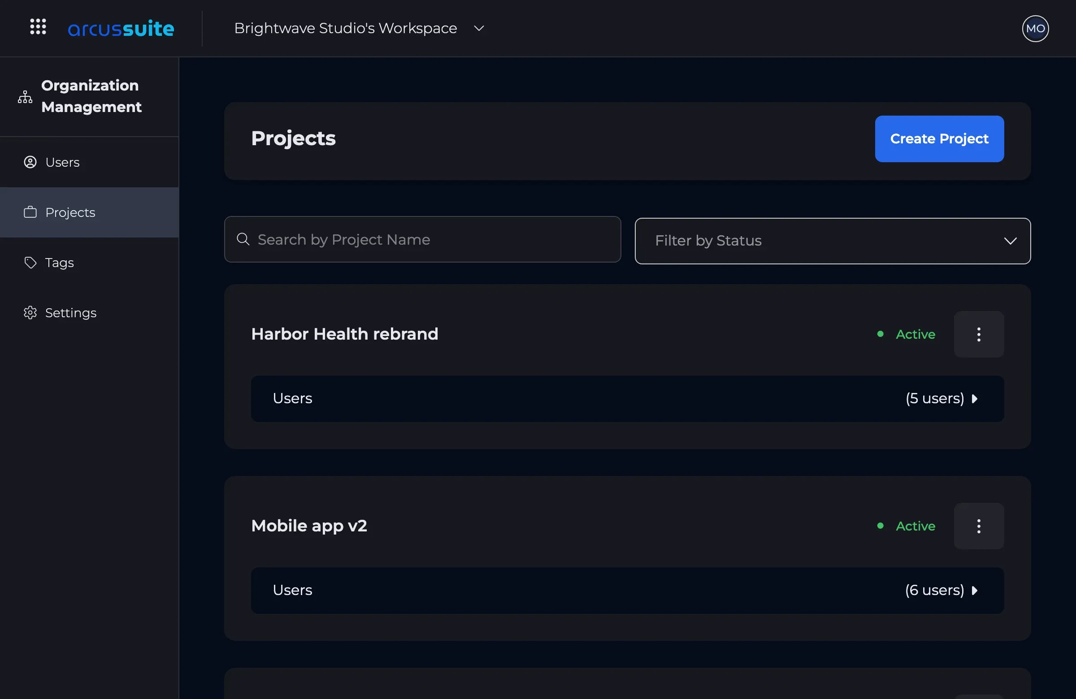Click the Harbor Health rebrand project title
This screenshot has width=1076, height=699.
(344, 334)
